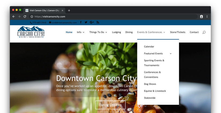Click the phone icon beside 775-687-7410
The image size is (221, 113).
(x=31, y=23)
